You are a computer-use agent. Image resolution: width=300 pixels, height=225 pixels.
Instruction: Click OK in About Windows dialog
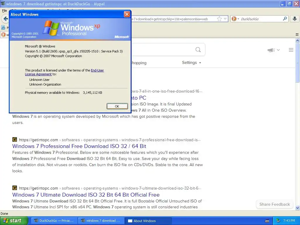(117, 106)
